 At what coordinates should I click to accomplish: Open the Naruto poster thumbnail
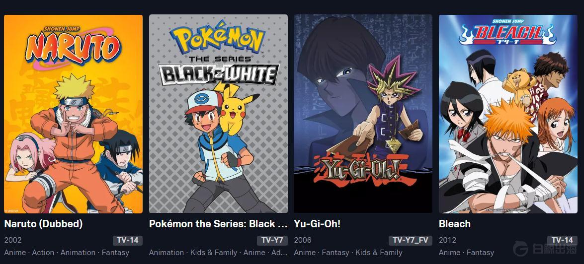[74, 114]
